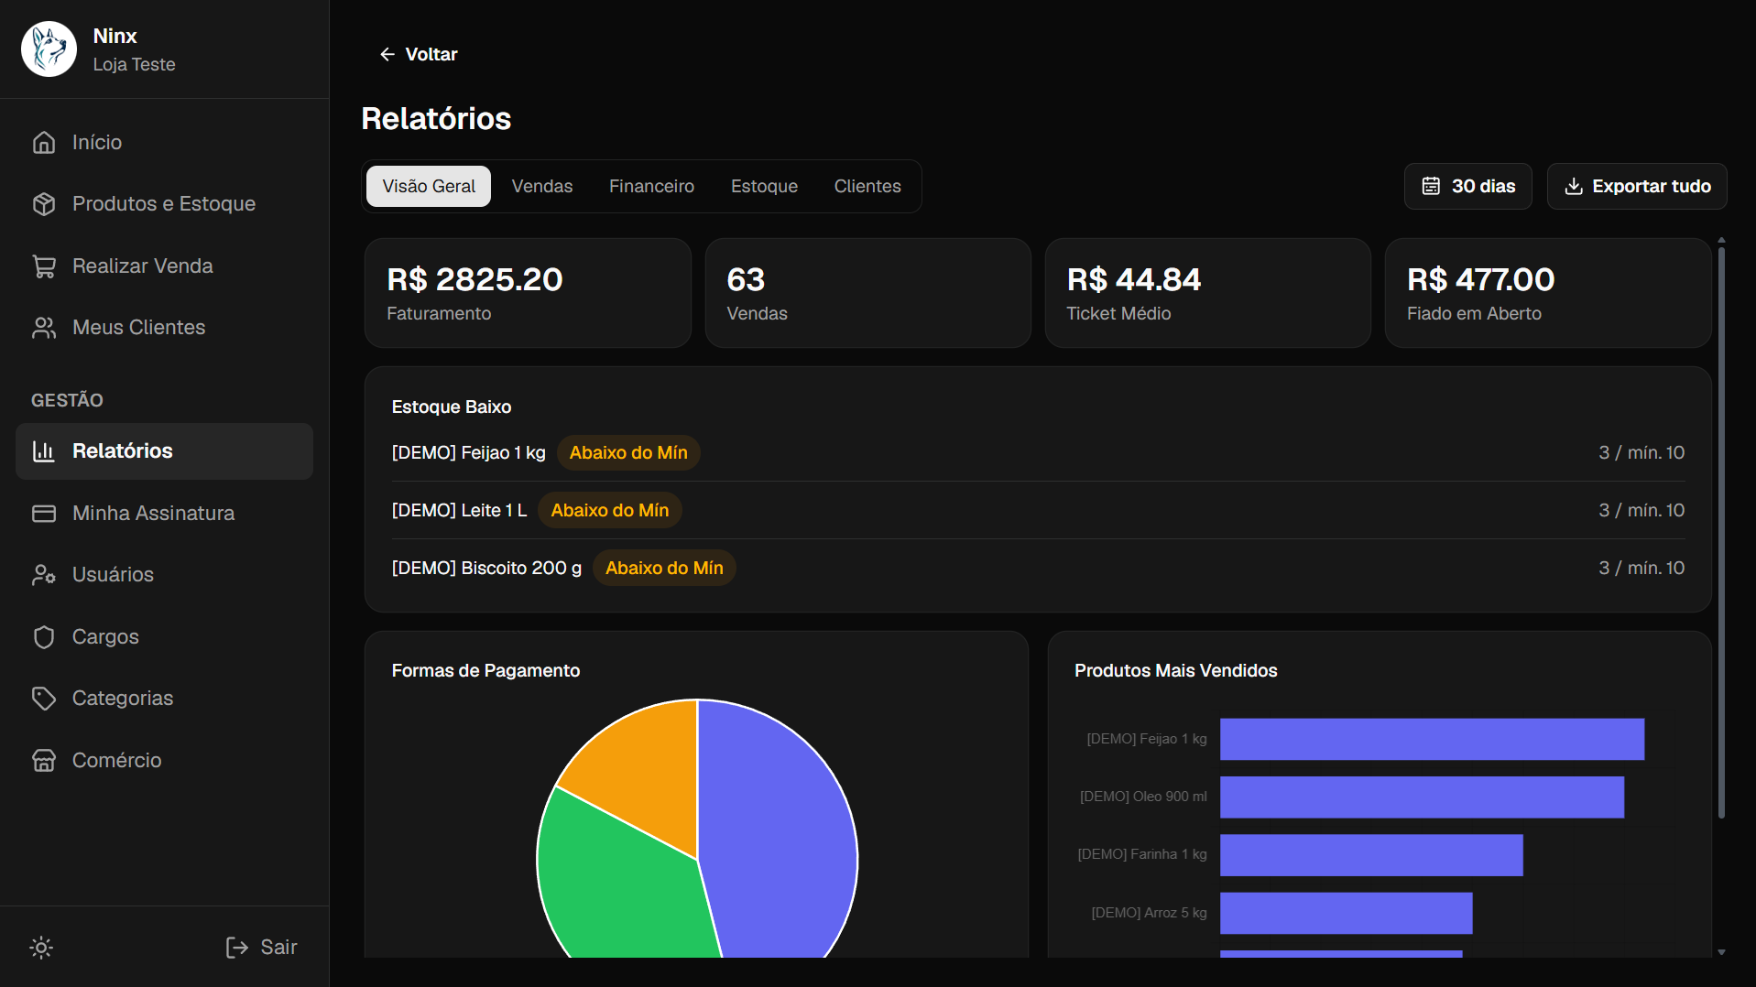Toggle light theme with the sun icon

41,948
